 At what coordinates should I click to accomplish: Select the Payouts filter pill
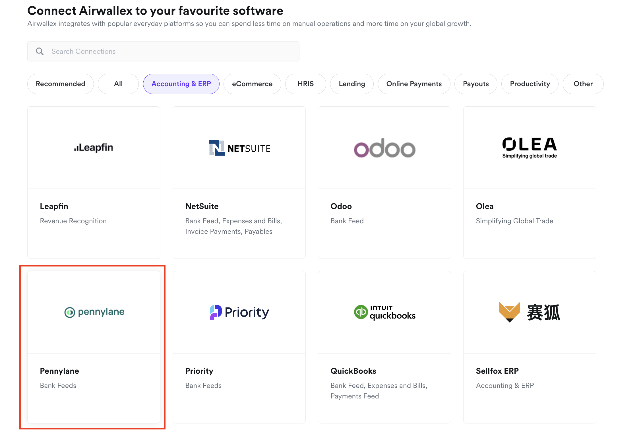(x=476, y=84)
